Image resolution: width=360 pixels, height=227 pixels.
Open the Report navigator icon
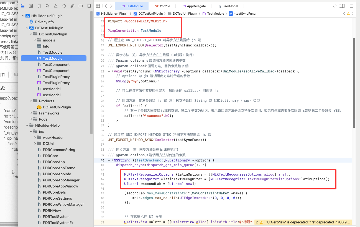pyautogui.click(x=89, y=6)
